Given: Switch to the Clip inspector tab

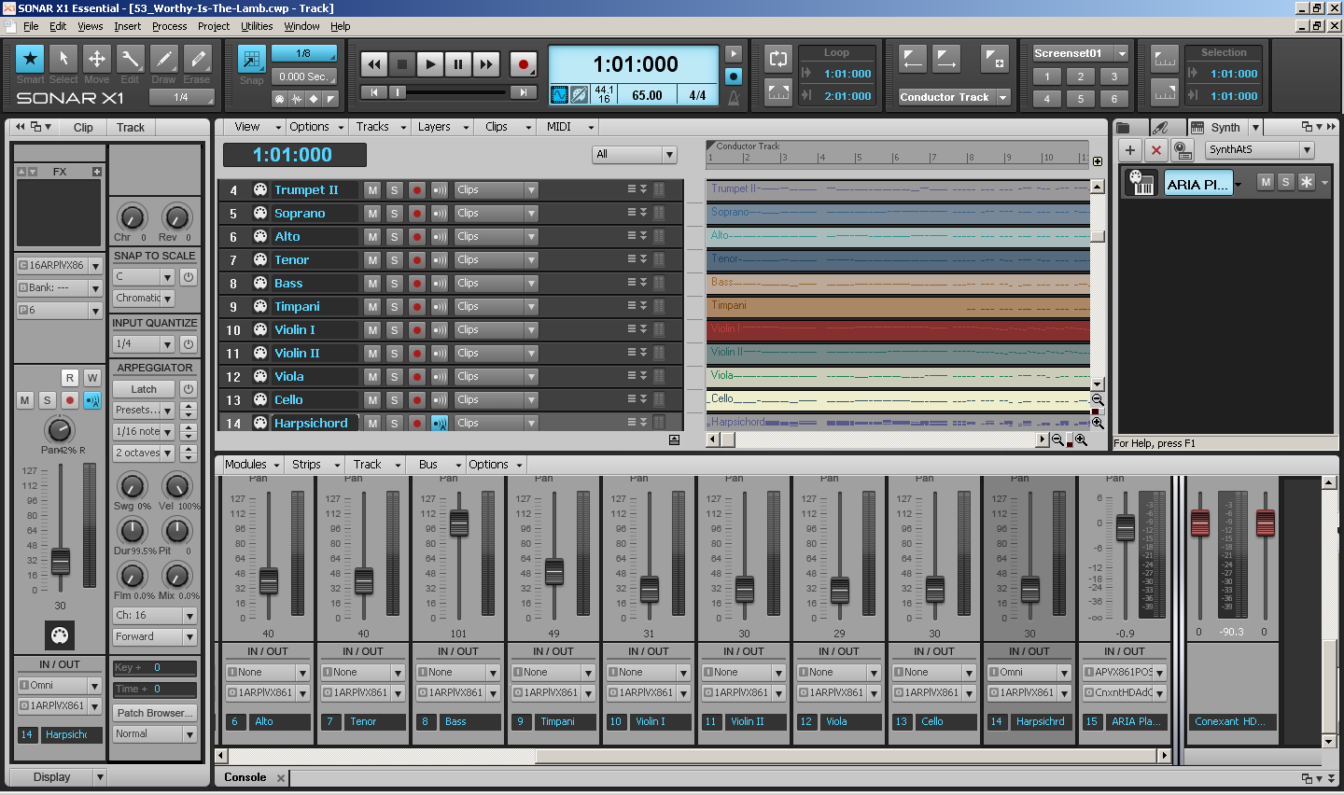Looking at the screenshot, I should 83,128.
